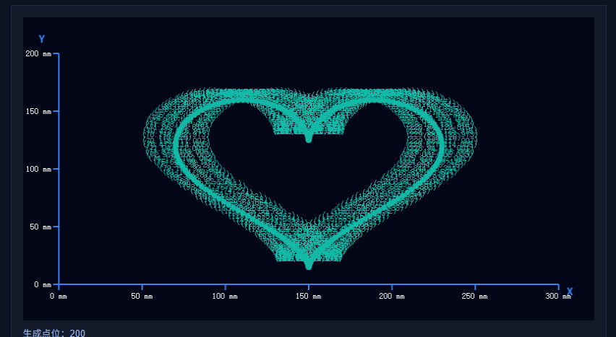Select the 200 mm Y-axis tick label
Screen dimensions: 616x337
[38, 54]
